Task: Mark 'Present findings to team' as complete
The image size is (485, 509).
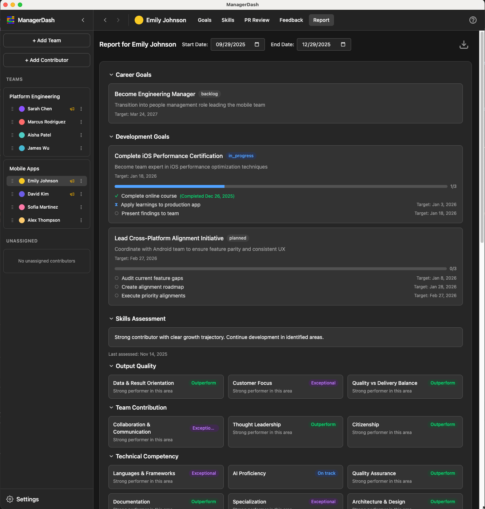Action: (x=116, y=213)
